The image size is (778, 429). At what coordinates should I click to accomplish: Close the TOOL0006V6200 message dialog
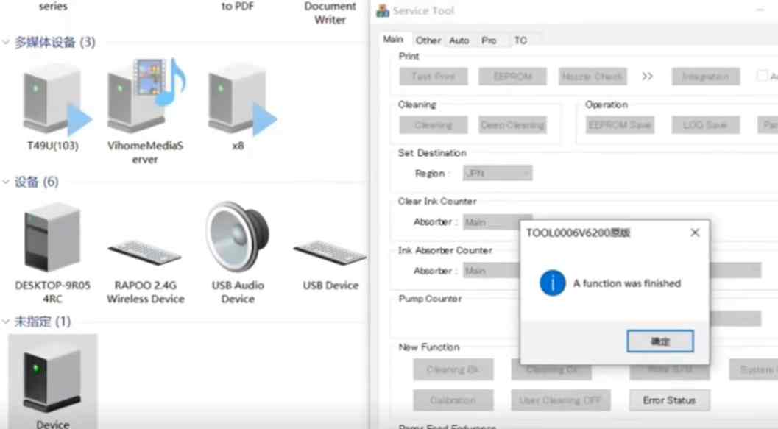[x=694, y=233]
